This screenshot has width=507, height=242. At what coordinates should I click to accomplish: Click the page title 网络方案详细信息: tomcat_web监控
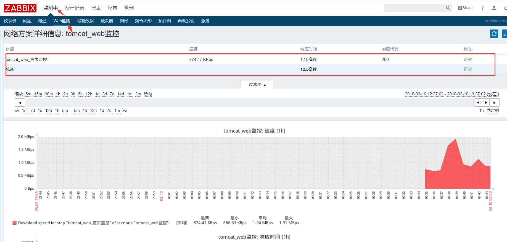pyautogui.click(x=62, y=34)
